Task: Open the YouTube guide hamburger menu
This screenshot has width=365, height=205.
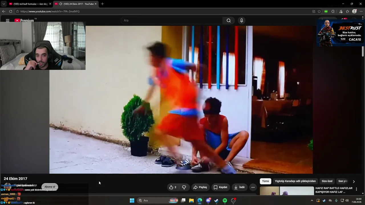Action: click(x=8, y=20)
